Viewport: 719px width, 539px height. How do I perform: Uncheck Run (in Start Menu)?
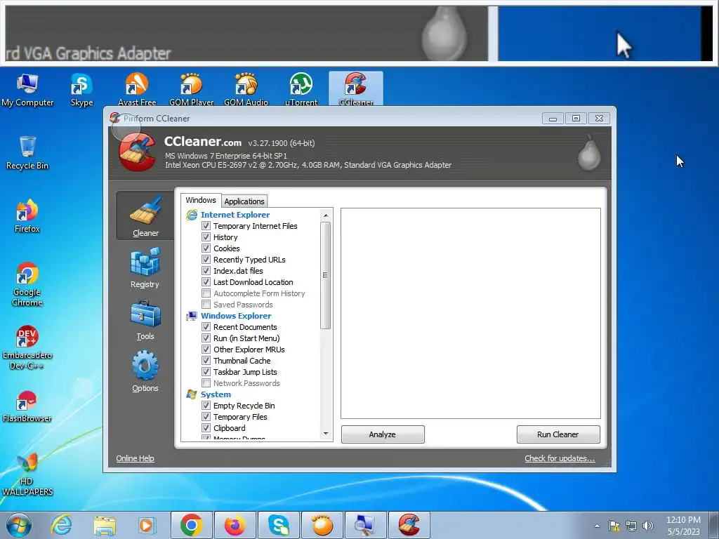206,338
